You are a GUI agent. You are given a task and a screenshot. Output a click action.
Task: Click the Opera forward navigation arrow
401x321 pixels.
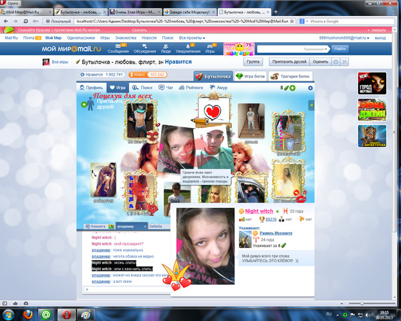point(15,21)
